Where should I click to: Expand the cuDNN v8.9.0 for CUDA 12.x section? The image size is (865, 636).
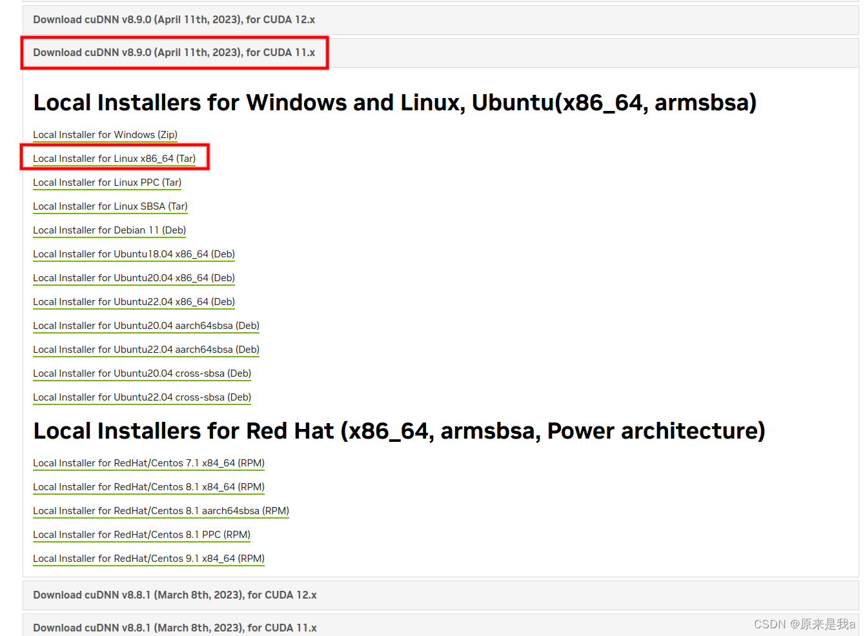174,19
